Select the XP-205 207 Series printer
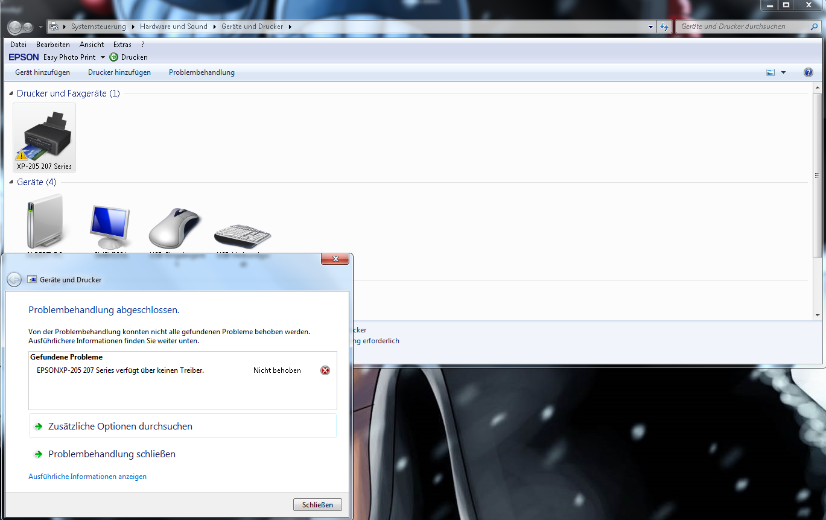Viewport: 826px width, 520px height. click(45, 138)
